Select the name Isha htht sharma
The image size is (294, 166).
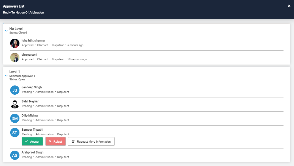pos(33,40)
